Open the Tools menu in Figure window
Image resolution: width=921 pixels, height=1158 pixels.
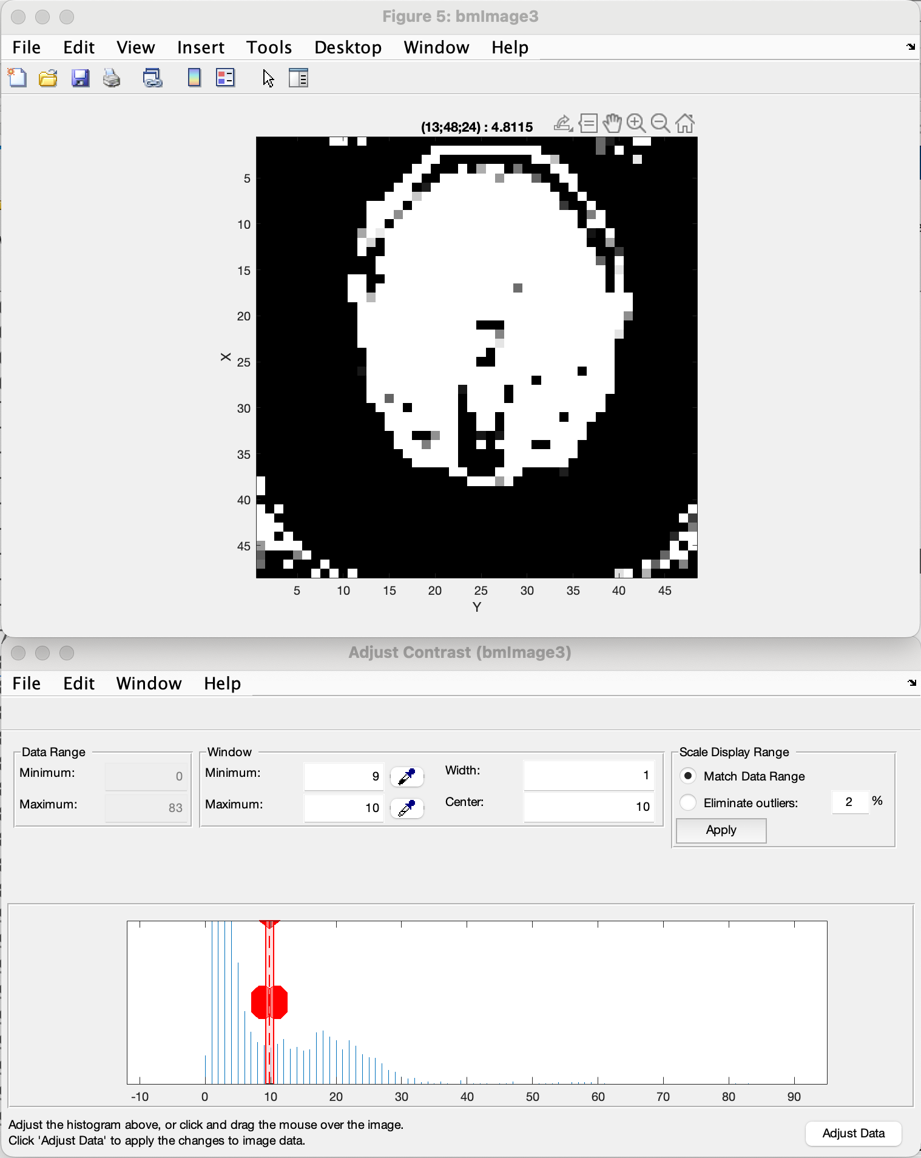click(x=269, y=47)
